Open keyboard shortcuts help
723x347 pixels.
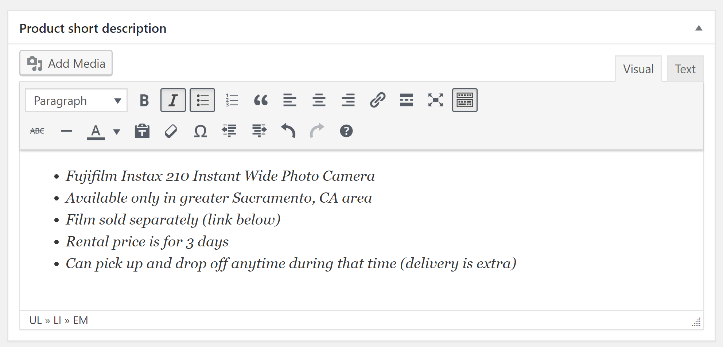[x=346, y=131]
